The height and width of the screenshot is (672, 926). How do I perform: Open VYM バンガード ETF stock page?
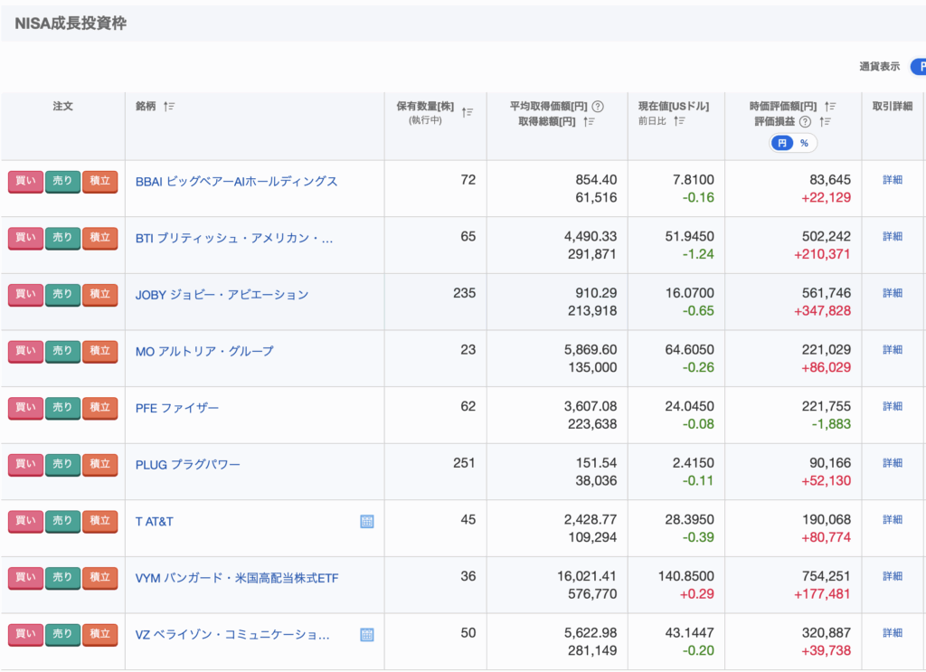237,578
